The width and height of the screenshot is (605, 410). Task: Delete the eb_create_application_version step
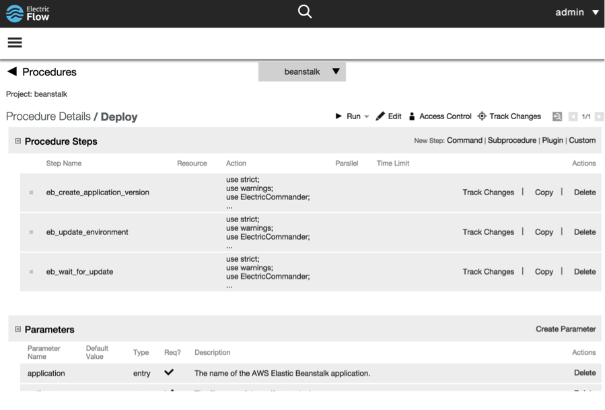coord(585,193)
